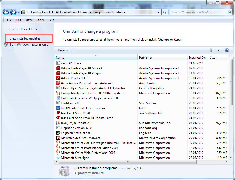Sort by the Size column header
The height and width of the screenshot is (180, 235).
pos(218,57)
